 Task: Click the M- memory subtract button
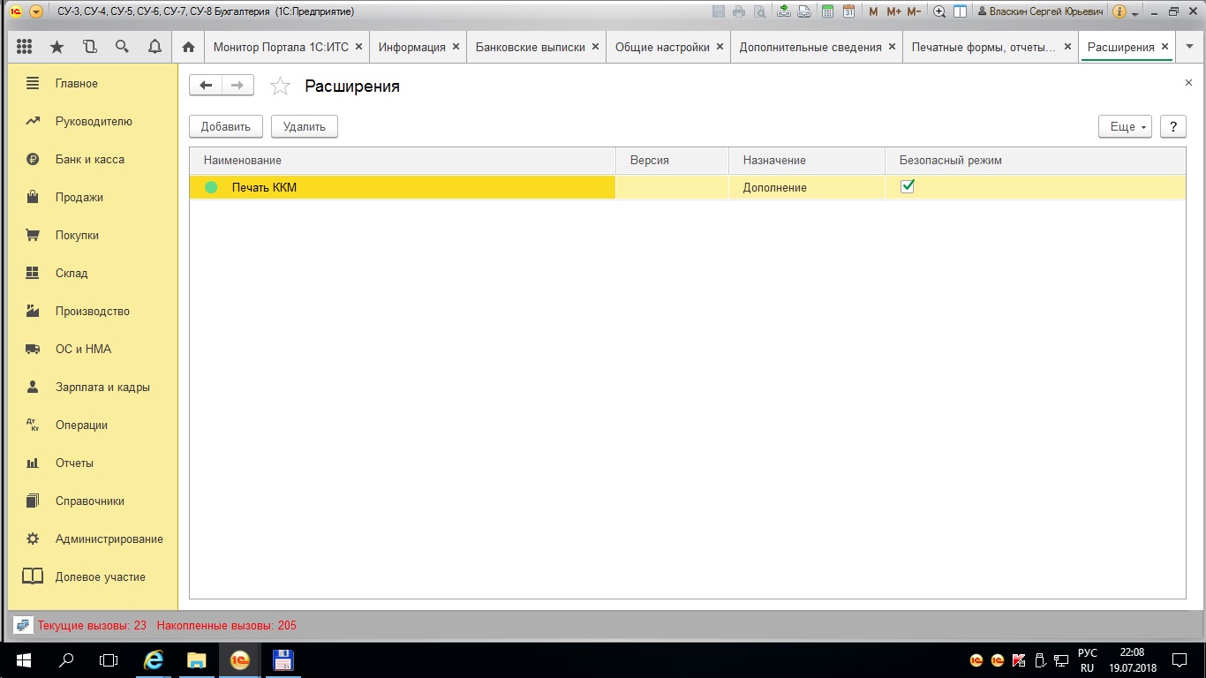914,11
